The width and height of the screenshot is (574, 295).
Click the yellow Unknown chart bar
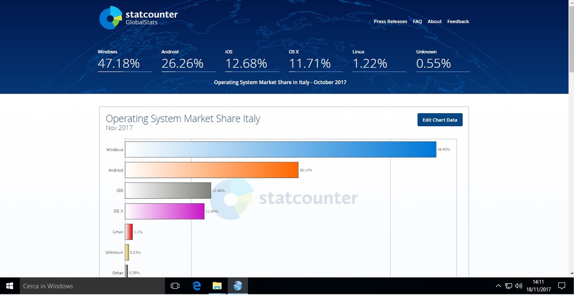pyautogui.click(x=127, y=252)
